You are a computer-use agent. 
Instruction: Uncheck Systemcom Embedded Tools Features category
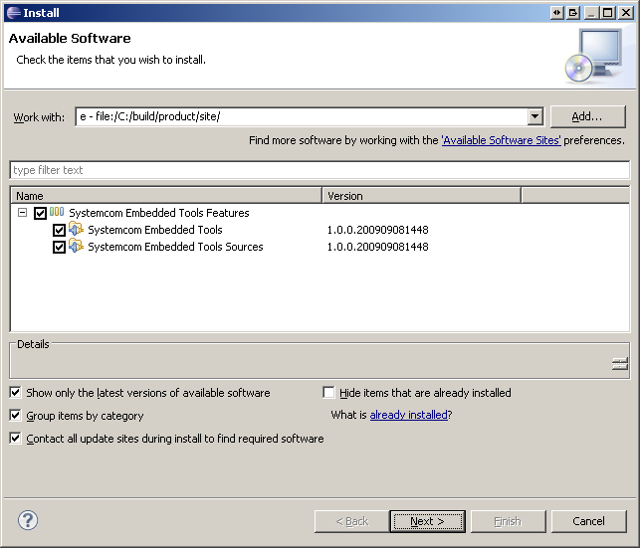coord(40,213)
